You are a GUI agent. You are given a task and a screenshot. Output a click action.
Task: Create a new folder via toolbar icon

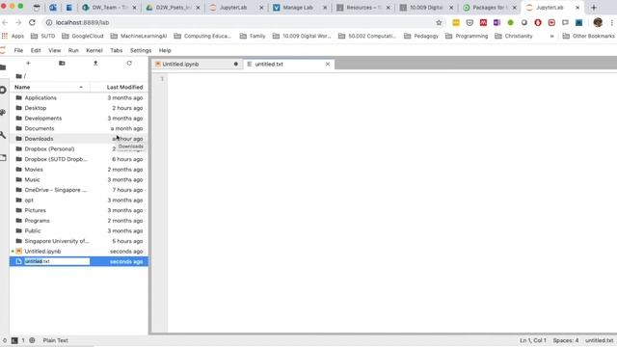tap(62, 63)
